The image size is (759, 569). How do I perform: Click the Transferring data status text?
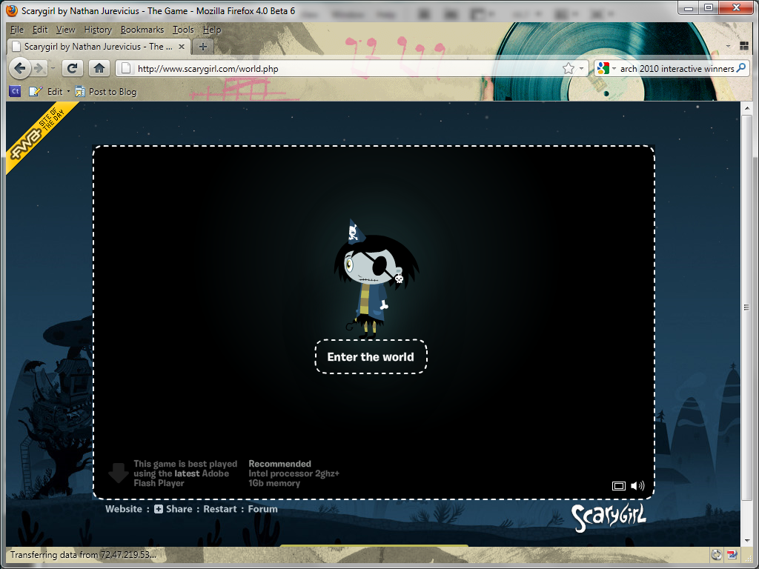pos(83,555)
